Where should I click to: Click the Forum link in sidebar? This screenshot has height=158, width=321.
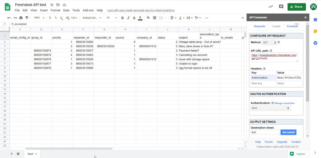point(269,142)
